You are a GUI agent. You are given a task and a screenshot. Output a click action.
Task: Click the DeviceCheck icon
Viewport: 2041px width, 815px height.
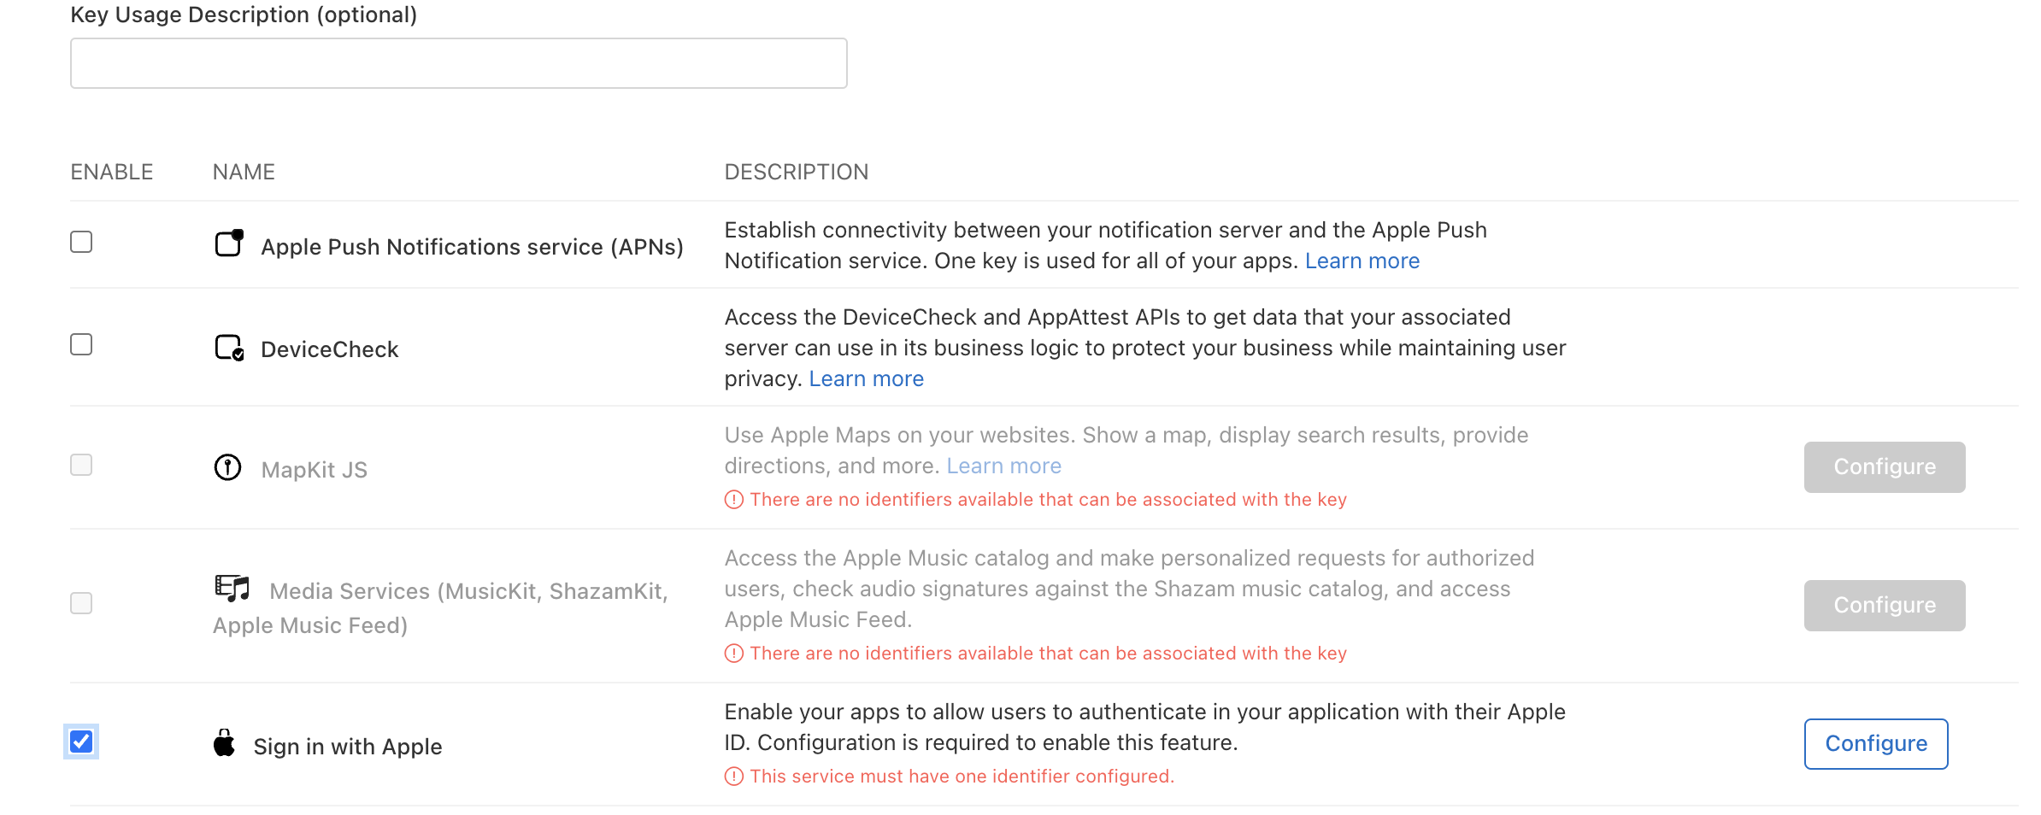pyautogui.click(x=229, y=348)
